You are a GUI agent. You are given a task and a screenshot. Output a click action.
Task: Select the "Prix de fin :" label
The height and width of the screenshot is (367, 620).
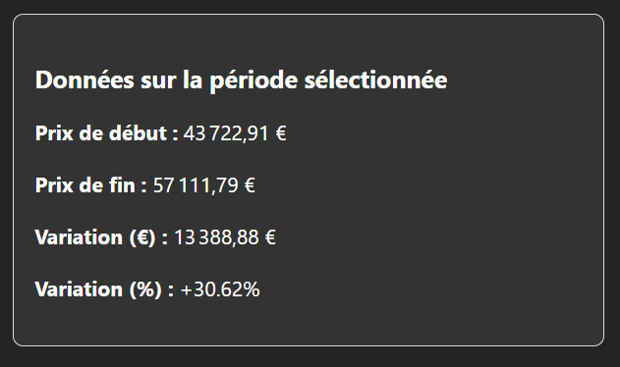(x=91, y=185)
